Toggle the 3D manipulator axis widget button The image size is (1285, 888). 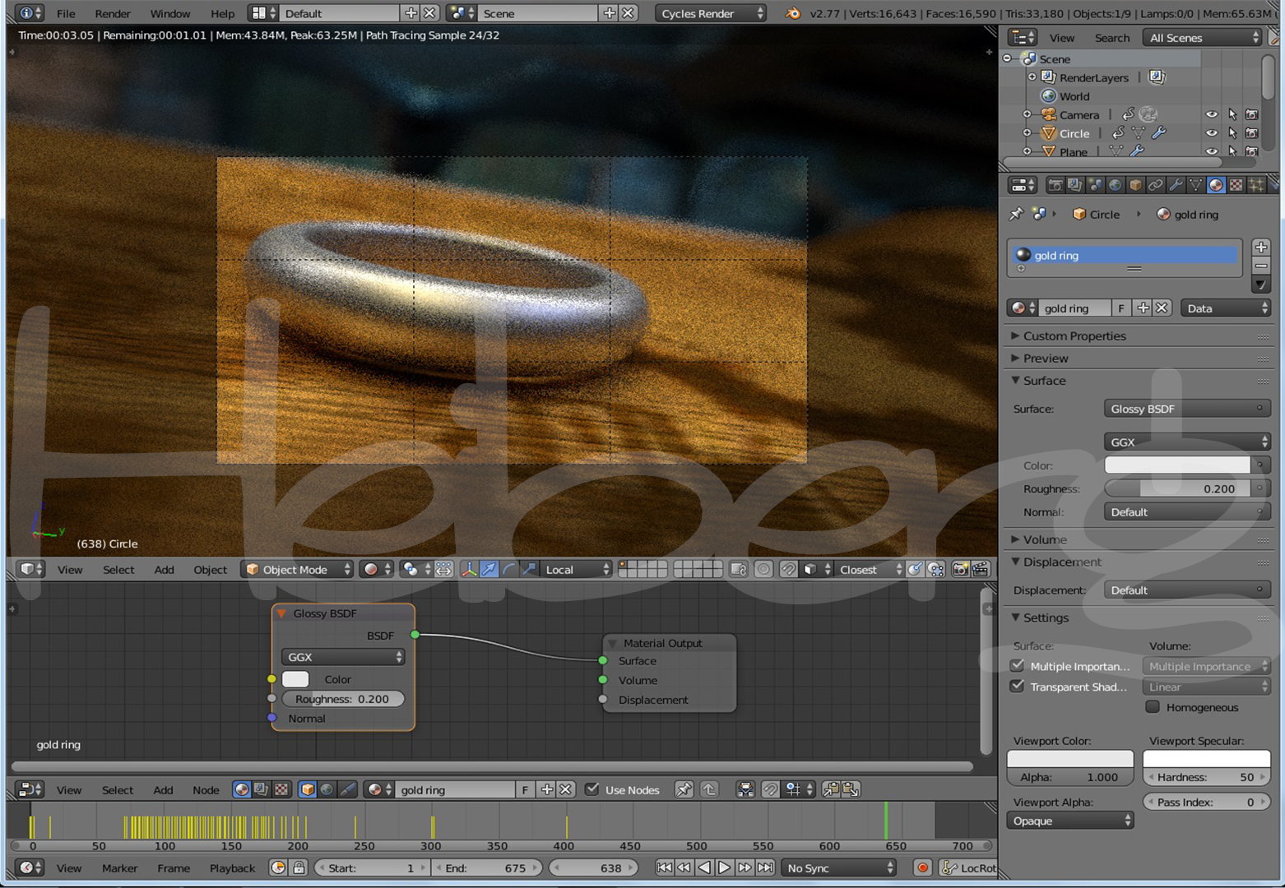tap(469, 569)
